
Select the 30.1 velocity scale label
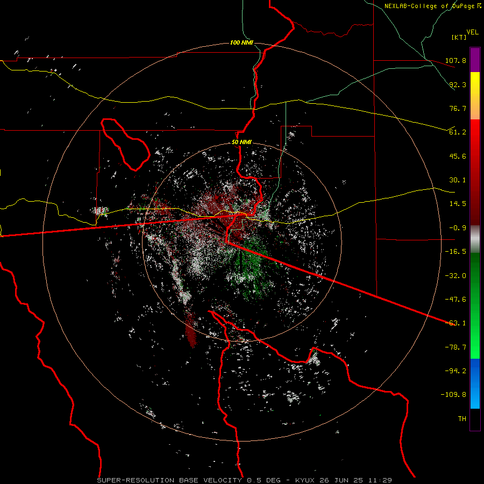(x=458, y=180)
